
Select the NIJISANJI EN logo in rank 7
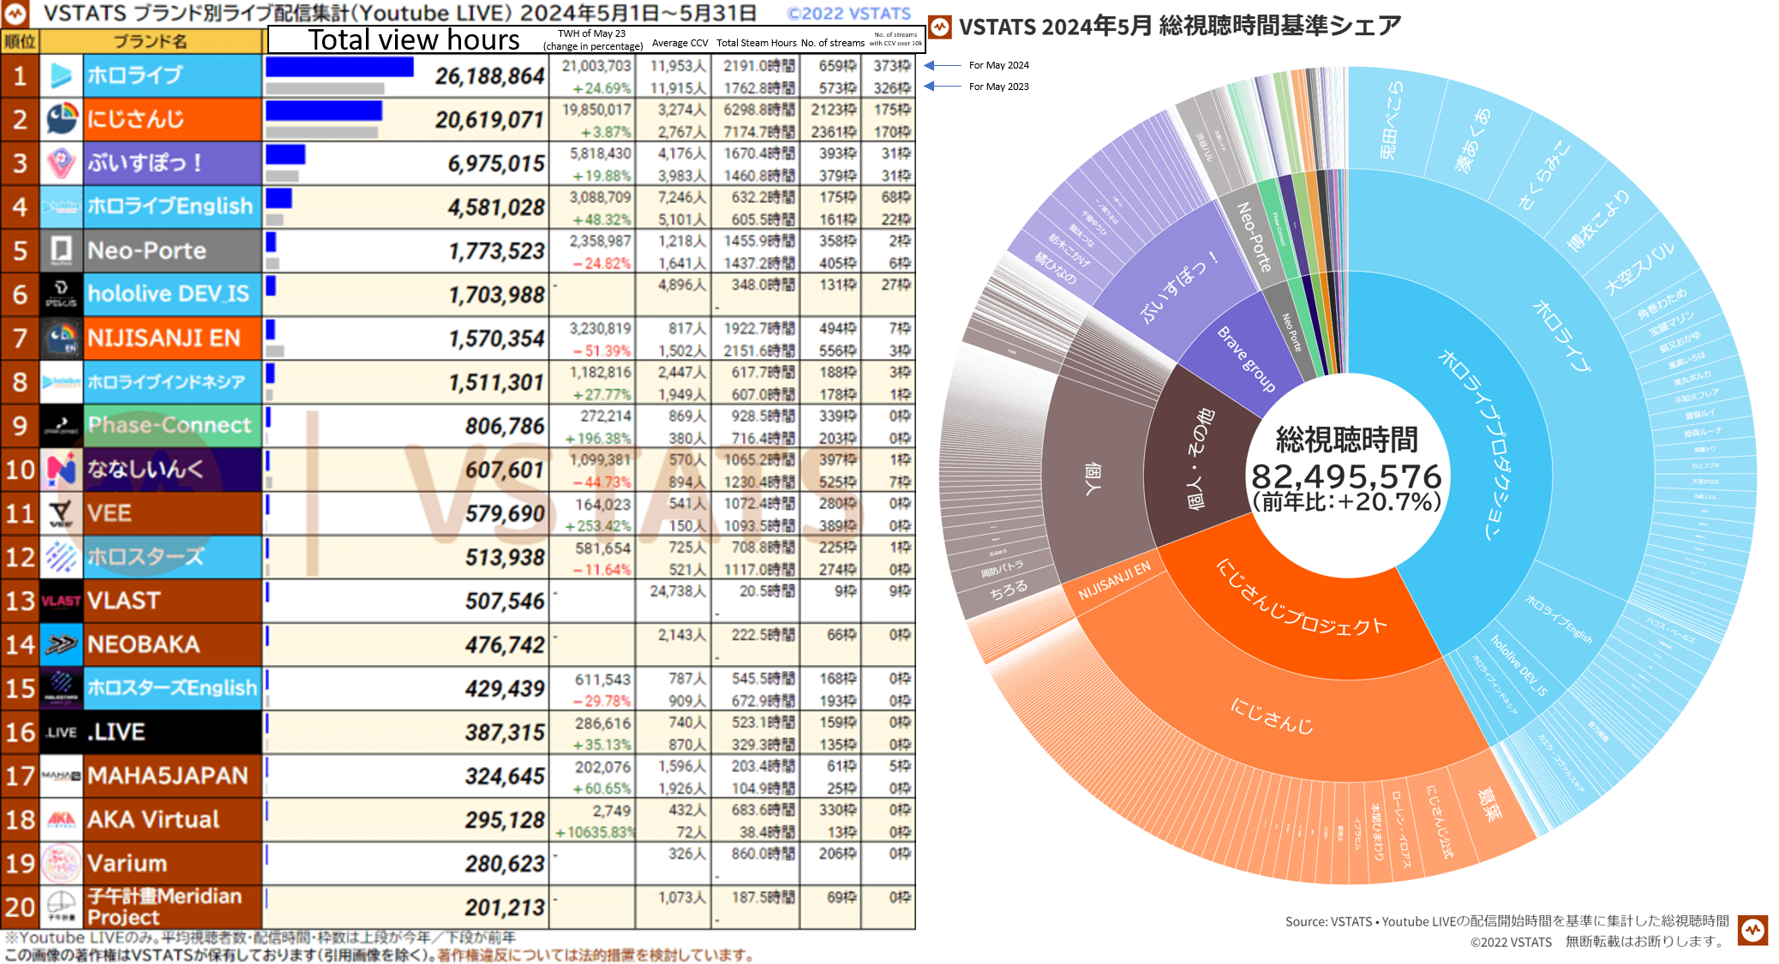click(61, 338)
